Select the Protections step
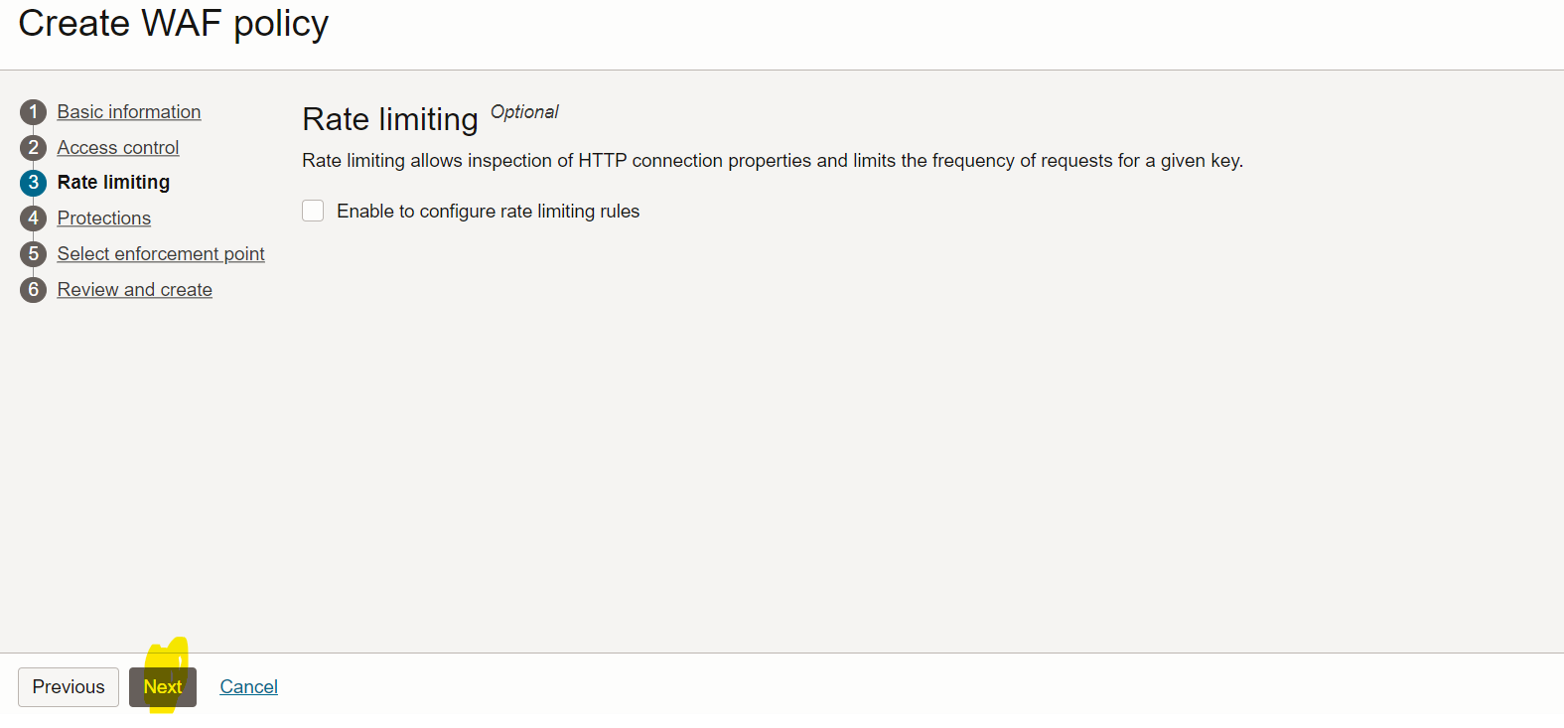 tap(103, 218)
